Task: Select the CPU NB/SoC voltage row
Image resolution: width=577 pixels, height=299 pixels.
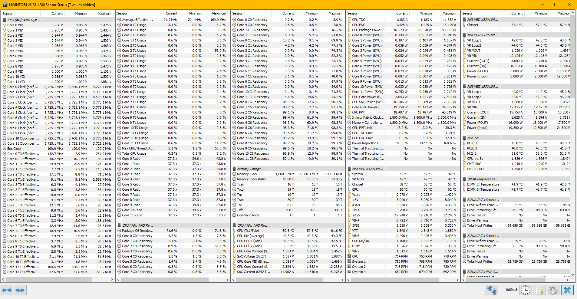Action: tap(403, 241)
